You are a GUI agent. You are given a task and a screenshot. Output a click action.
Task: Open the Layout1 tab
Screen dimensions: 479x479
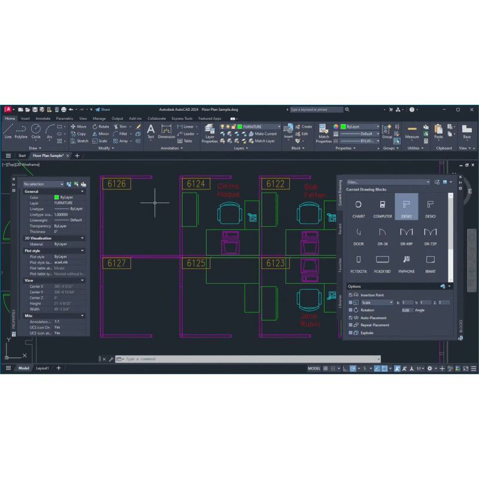pyautogui.click(x=43, y=368)
